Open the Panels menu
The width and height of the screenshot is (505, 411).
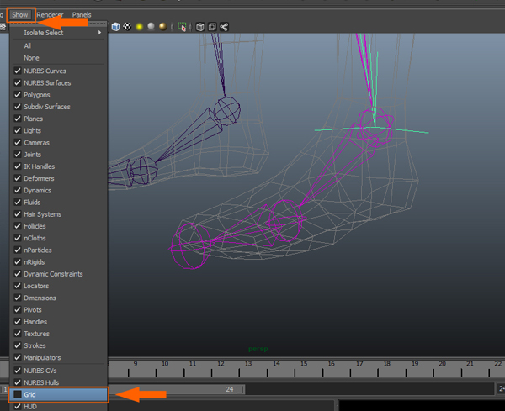coord(82,15)
